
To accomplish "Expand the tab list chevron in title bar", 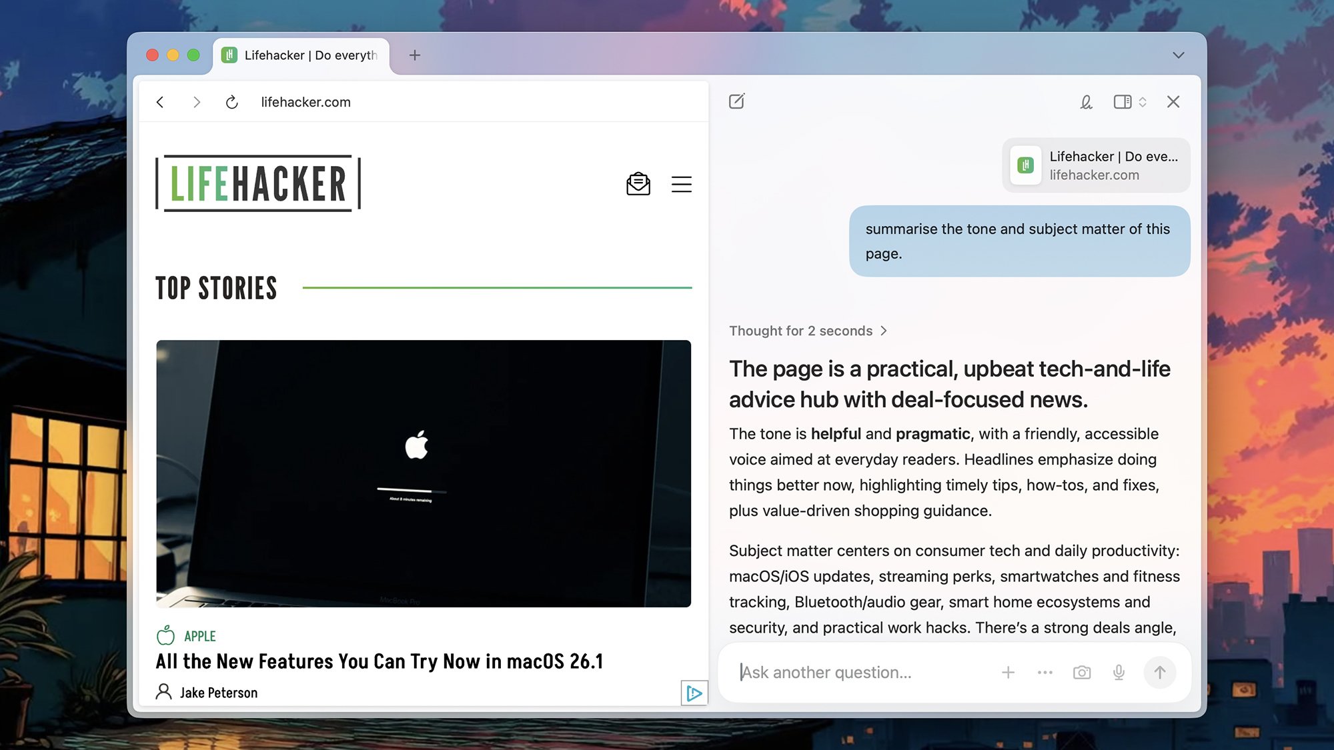I will (x=1179, y=55).
